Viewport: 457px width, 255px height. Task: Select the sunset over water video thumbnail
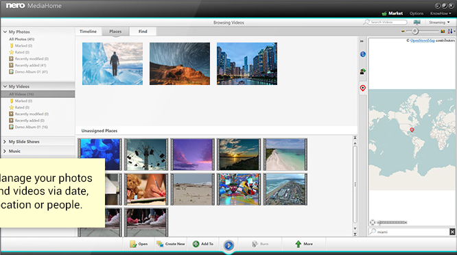[x=239, y=154]
